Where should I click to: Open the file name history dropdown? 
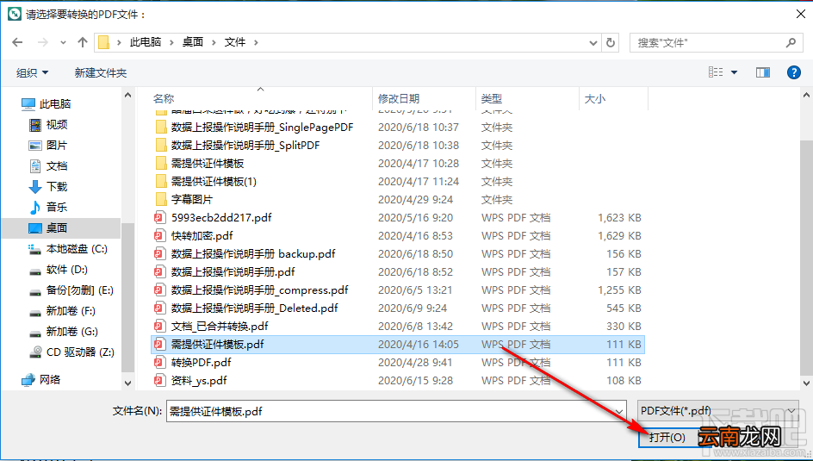619,412
